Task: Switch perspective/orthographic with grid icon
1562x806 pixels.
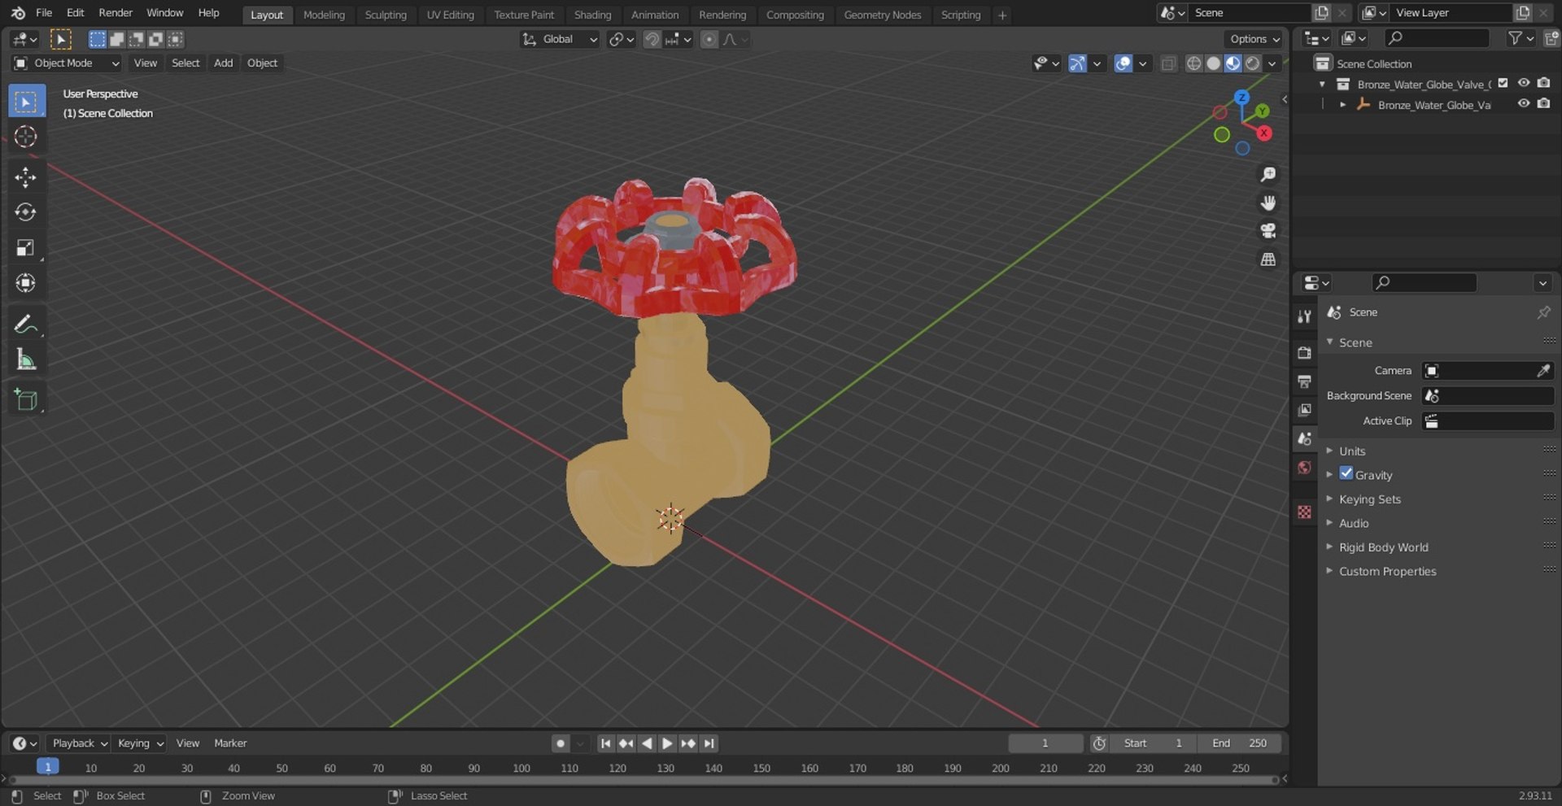Action: (x=1267, y=259)
